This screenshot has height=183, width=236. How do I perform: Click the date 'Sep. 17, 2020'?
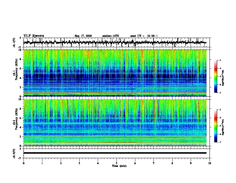coord(83,36)
